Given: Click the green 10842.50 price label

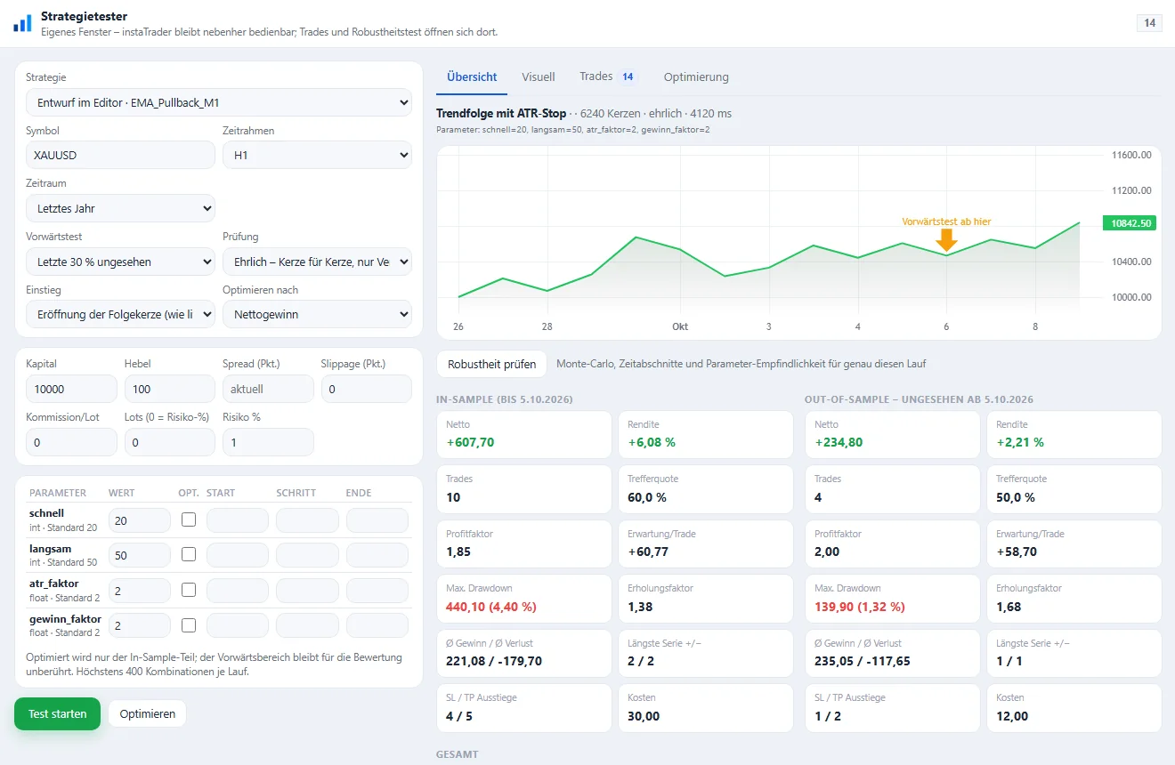Looking at the screenshot, I should pyautogui.click(x=1129, y=223).
